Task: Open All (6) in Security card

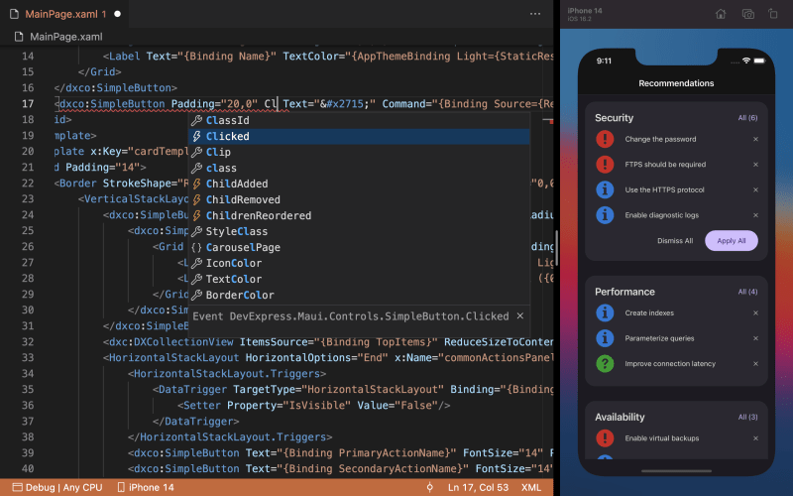Action: pos(747,118)
